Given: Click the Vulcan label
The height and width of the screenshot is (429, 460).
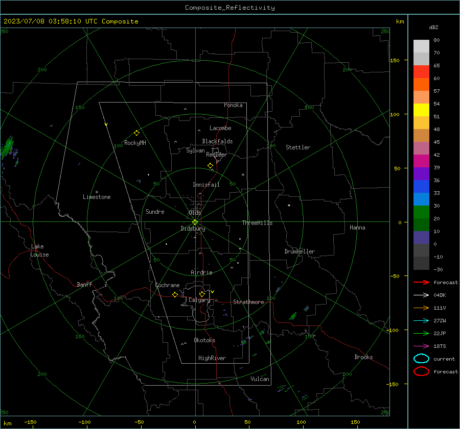Looking at the screenshot, I should pos(260,379).
